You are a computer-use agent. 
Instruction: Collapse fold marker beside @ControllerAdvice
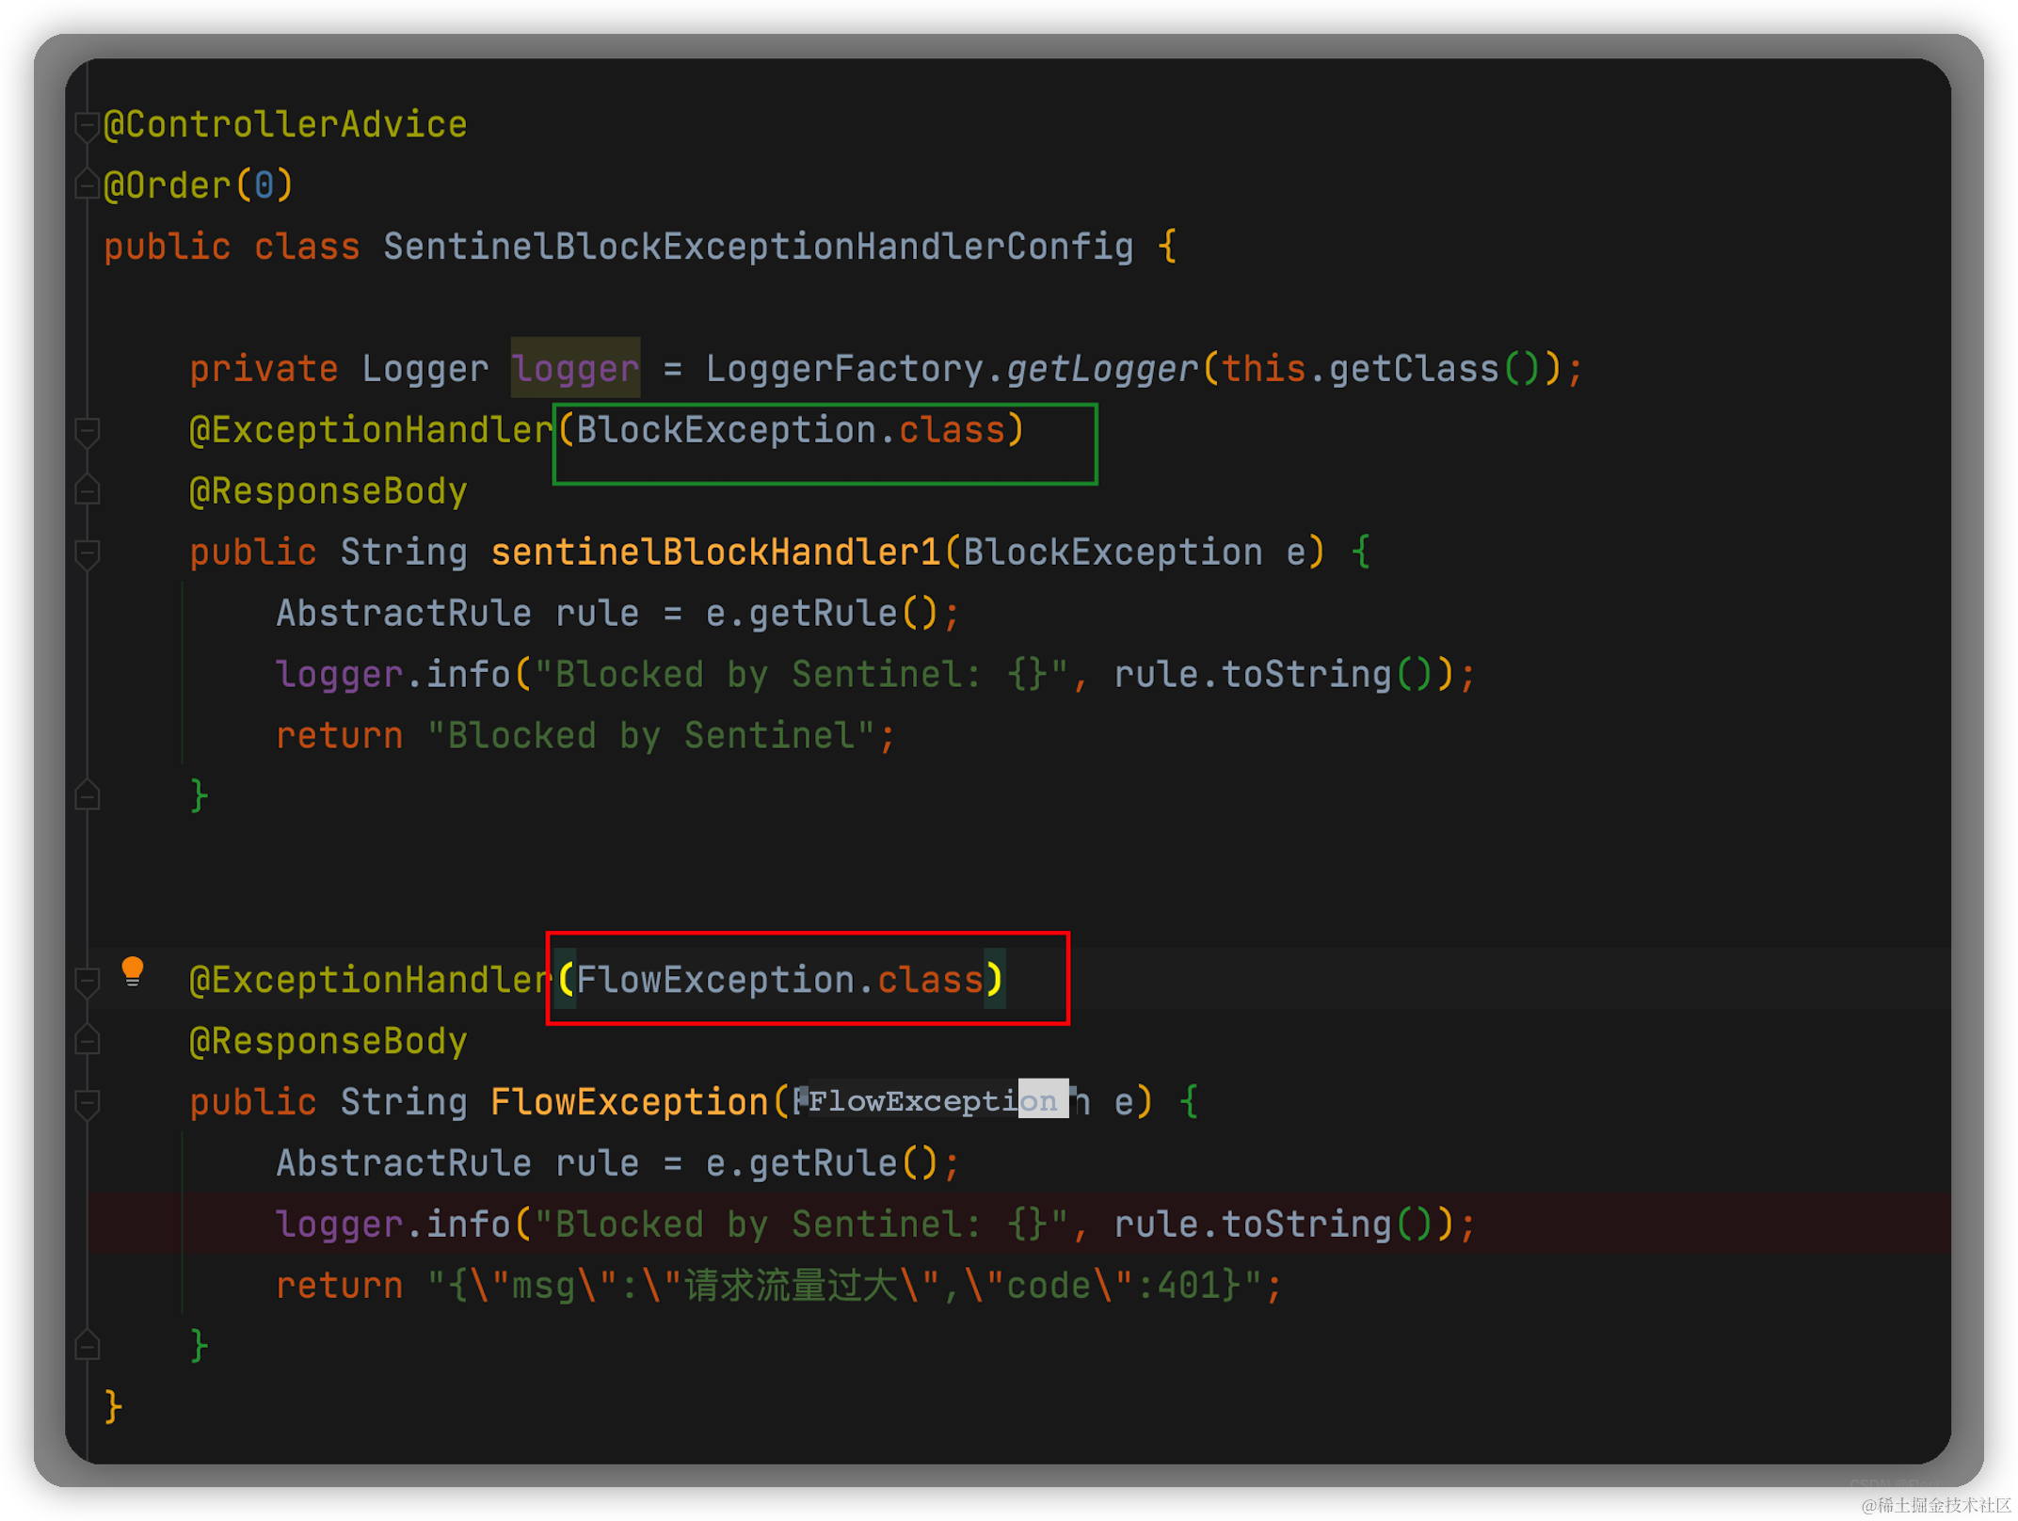tap(87, 125)
